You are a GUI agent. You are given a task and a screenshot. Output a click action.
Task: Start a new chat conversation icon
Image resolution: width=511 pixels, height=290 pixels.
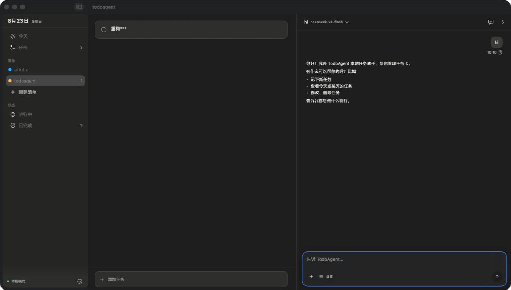pos(491,22)
